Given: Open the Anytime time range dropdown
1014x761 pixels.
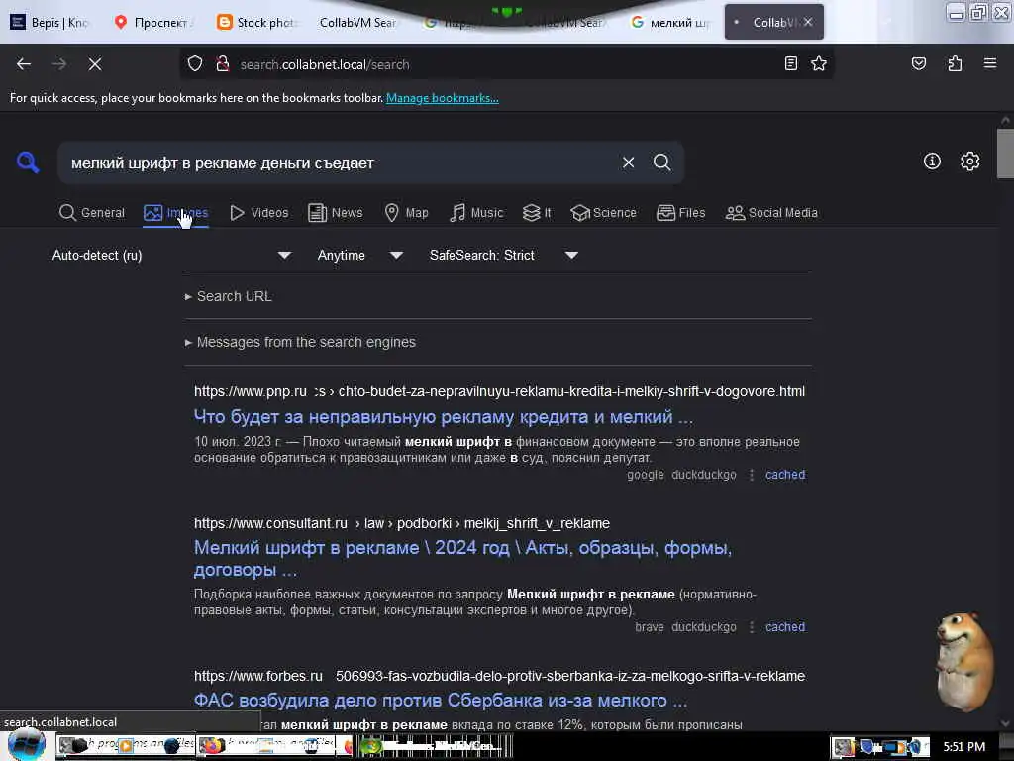Looking at the screenshot, I should [359, 255].
